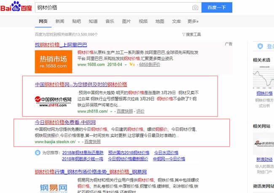Expand the arrow next to www.zh818.com
The height and width of the screenshot is (193, 274).
tap(111, 112)
